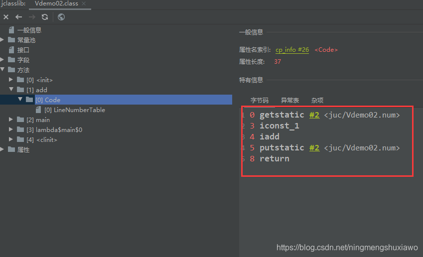Click the 属性 folder icon
The height and width of the screenshot is (257, 423).
pos(11,150)
